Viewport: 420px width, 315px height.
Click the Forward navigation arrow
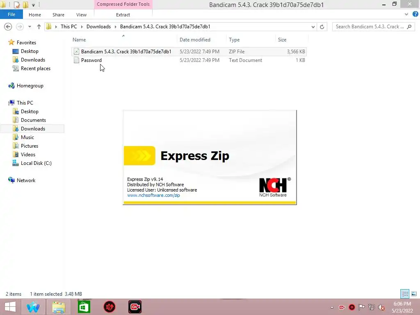pyautogui.click(x=20, y=27)
